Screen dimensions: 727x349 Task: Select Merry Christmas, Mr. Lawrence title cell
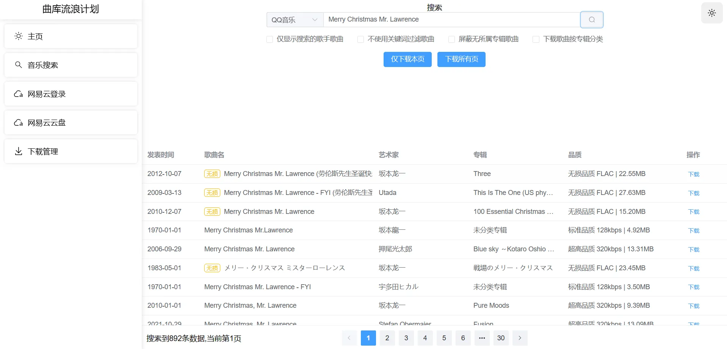pyautogui.click(x=250, y=305)
